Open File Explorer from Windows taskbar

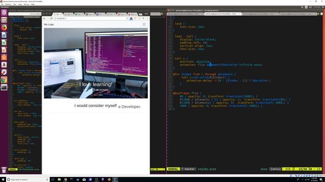point(59,179)
